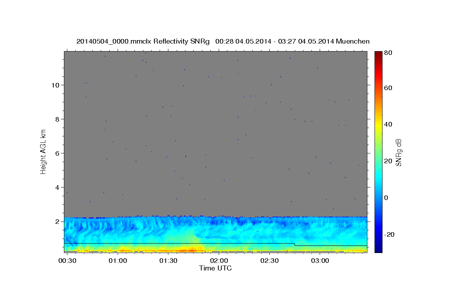This screenshot has width=454, height=303.
Task: Click the colorbar value 60
Action: [389, 88]
